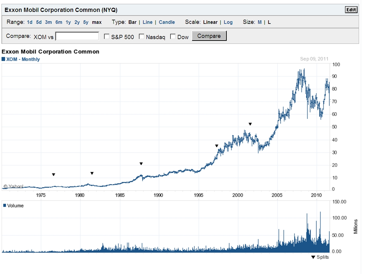Click the Splits legend text

point(323,257)
